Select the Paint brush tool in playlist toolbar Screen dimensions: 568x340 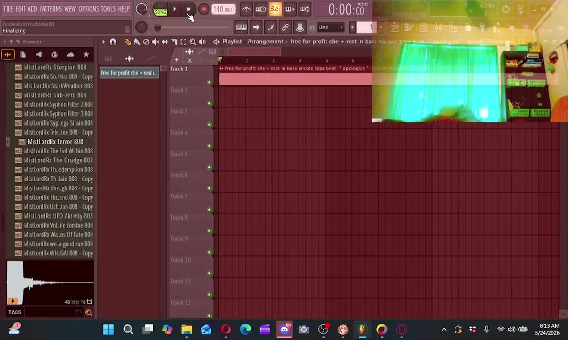[137, 42]
